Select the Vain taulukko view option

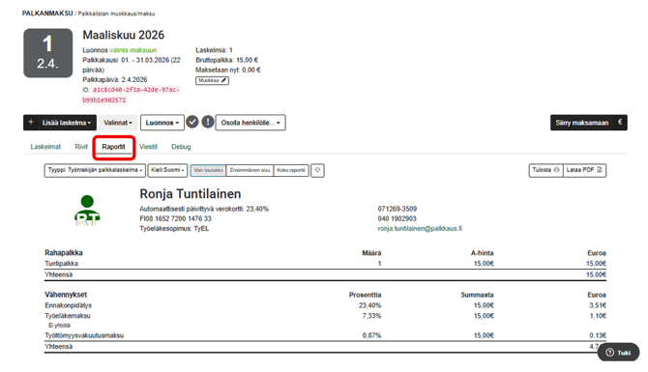[x=208, y=170]
